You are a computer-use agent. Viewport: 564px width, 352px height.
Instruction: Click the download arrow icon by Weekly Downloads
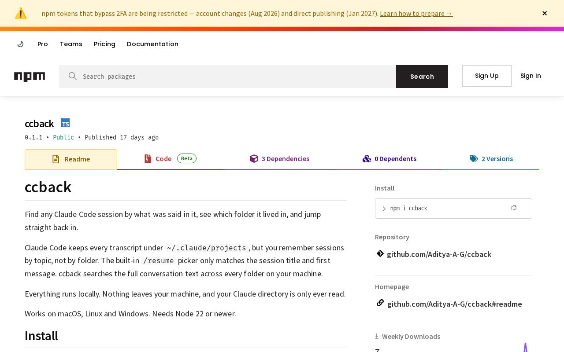pos(377,336)
